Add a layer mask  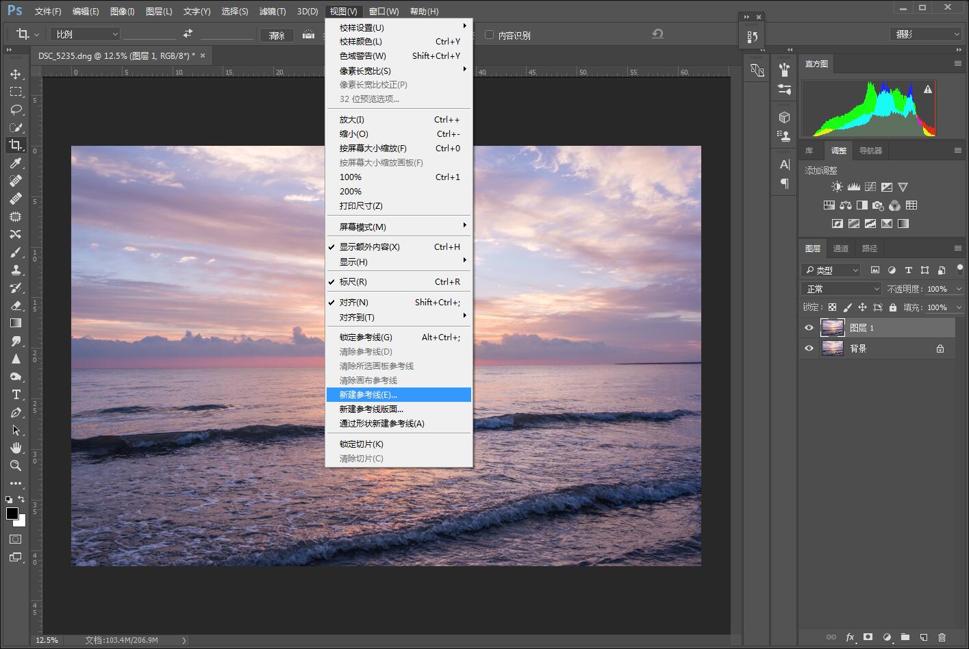tap(868, 637)
